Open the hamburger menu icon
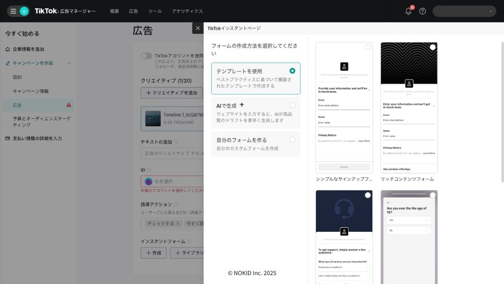Image resolution: width=504 pixels, height=284 pixels. 13,11
